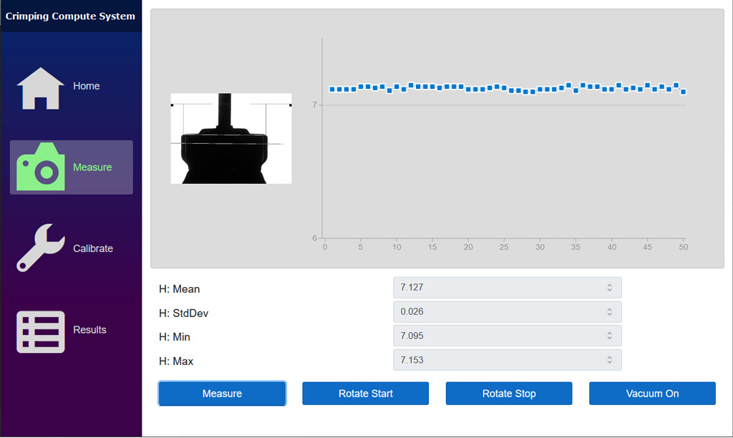Turn on vacuum with Vacuum On
This screenshot has width=733, height=438.
[652, 394]
